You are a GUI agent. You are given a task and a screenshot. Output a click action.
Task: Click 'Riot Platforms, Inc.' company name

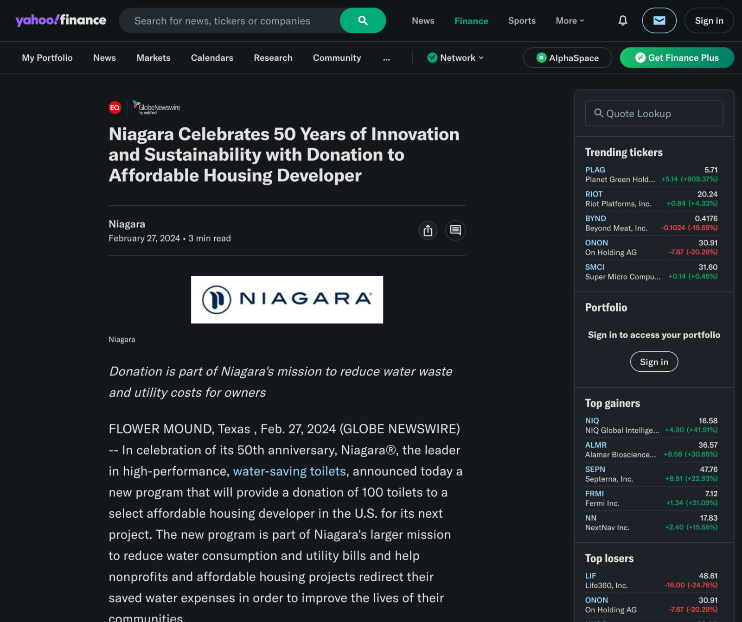[x=618, y=204]
